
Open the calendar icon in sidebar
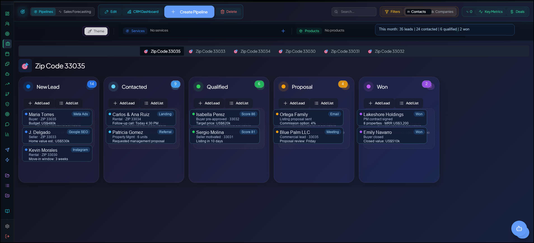7,54
